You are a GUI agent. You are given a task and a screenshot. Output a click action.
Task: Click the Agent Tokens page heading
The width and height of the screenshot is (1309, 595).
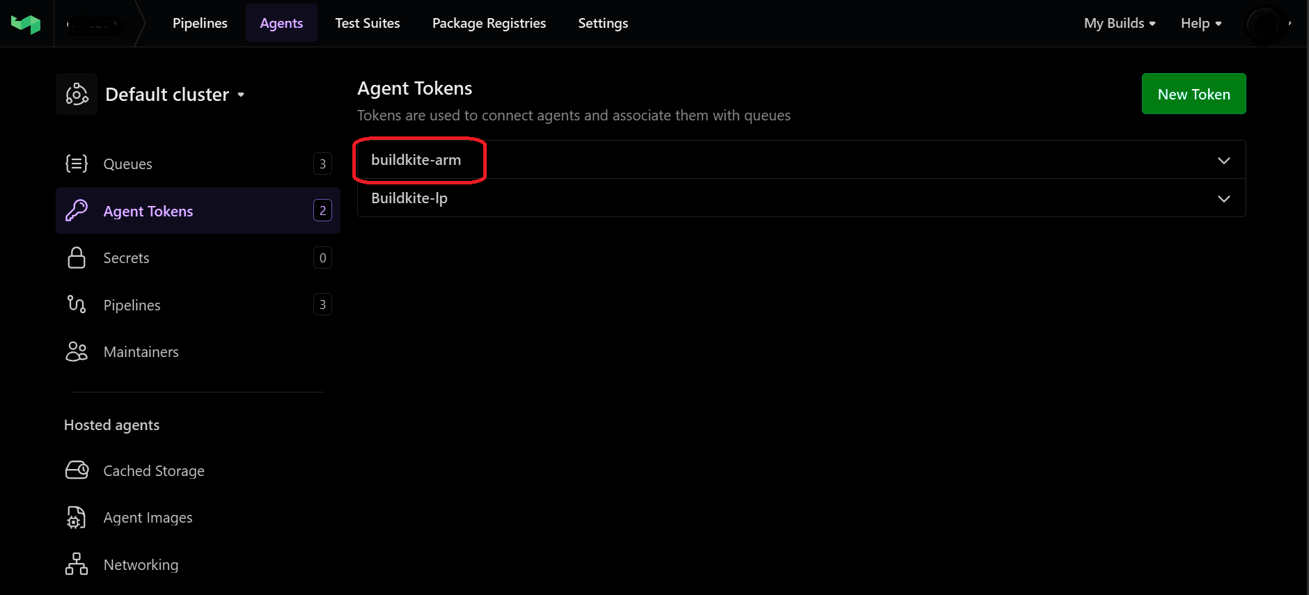click(414, 88)
